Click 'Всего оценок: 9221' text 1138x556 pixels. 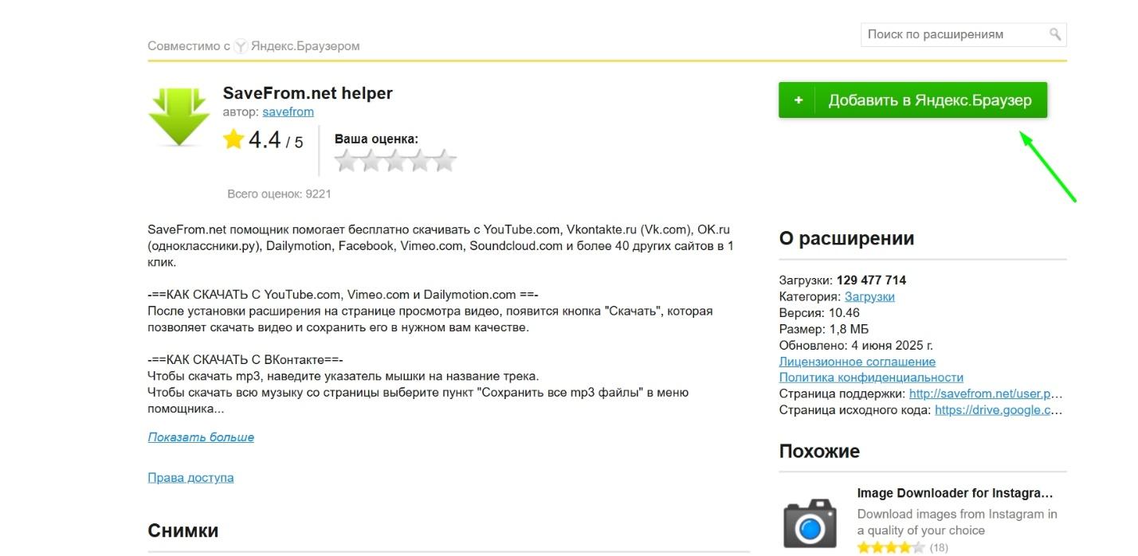[x=279, y=194]
